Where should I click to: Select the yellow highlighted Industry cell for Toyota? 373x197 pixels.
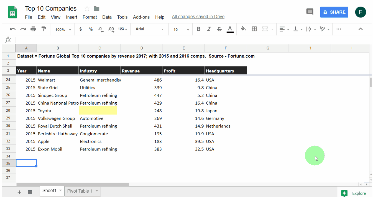click(98, 111)
